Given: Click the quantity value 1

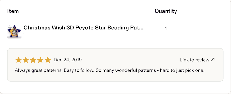Looking at the screenshot, I should click(x=166, y=29).
